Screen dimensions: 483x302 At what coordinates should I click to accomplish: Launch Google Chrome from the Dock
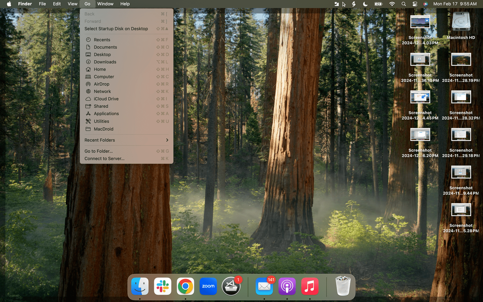(185, 286)
